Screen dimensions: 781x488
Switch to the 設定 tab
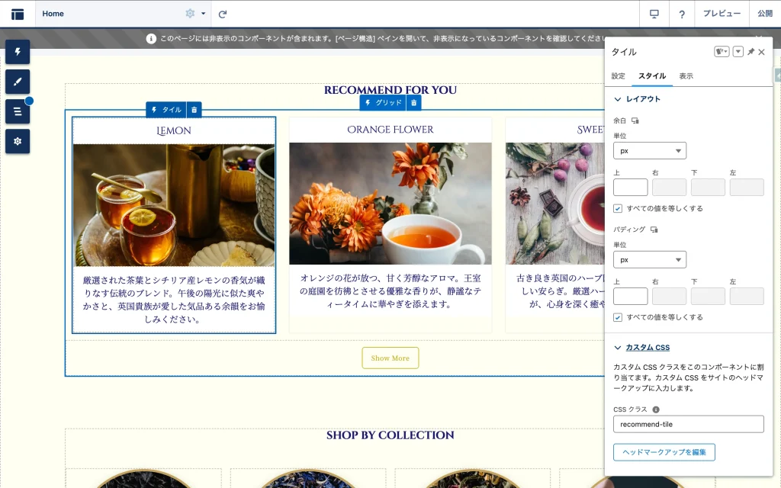click(x=618, y=76)
